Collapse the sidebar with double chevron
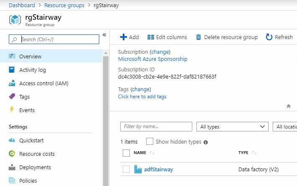Screen dimensions: 297x186 coord(104,35)
